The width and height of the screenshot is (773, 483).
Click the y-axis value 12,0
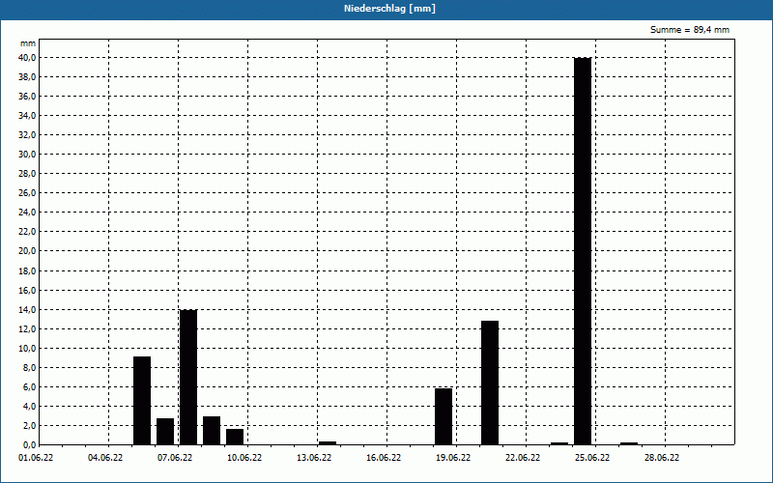28,328
